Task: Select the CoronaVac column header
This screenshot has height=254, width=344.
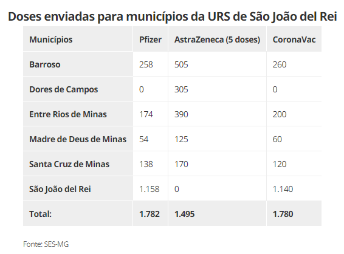Action: tap(294, 39)
